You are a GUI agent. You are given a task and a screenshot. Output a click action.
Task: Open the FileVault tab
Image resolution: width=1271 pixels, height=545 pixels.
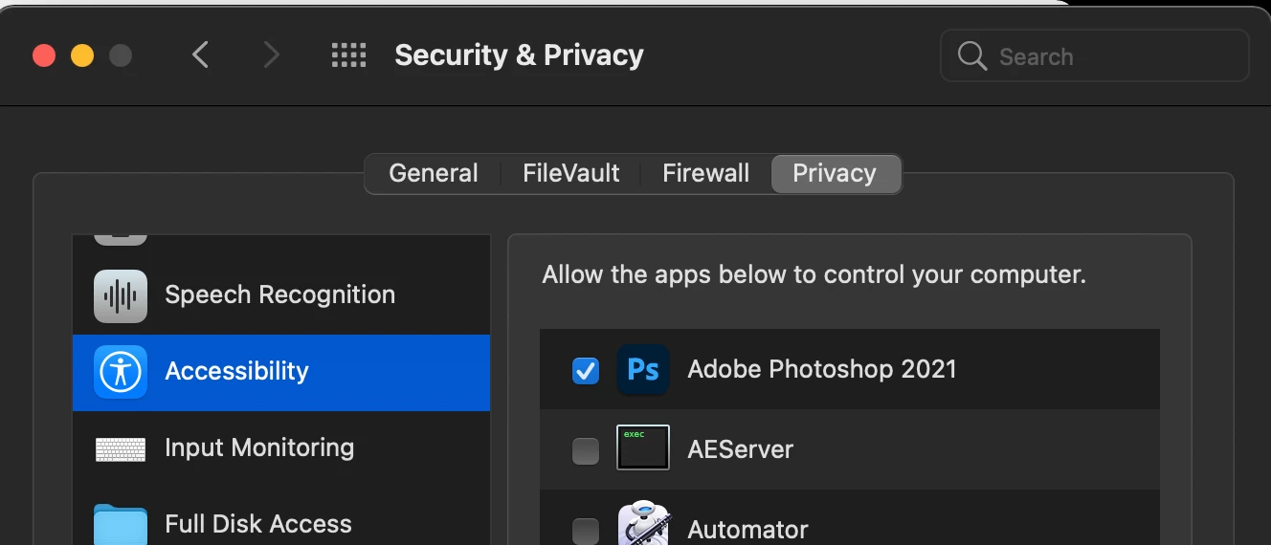tap(571, 173)
